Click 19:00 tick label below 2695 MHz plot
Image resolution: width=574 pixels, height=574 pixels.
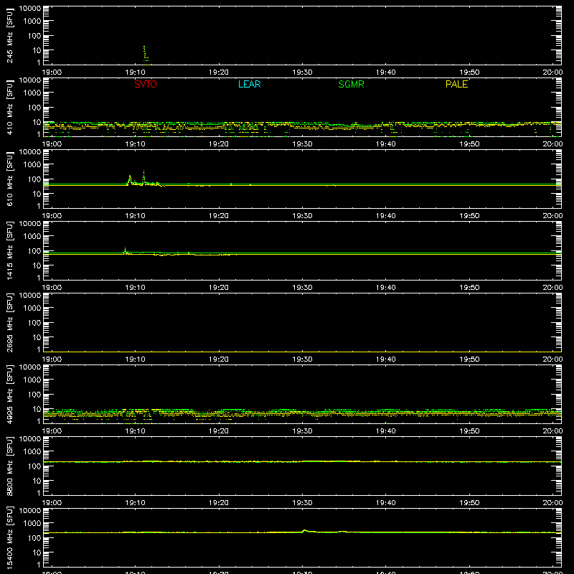(x=52, y=359)
